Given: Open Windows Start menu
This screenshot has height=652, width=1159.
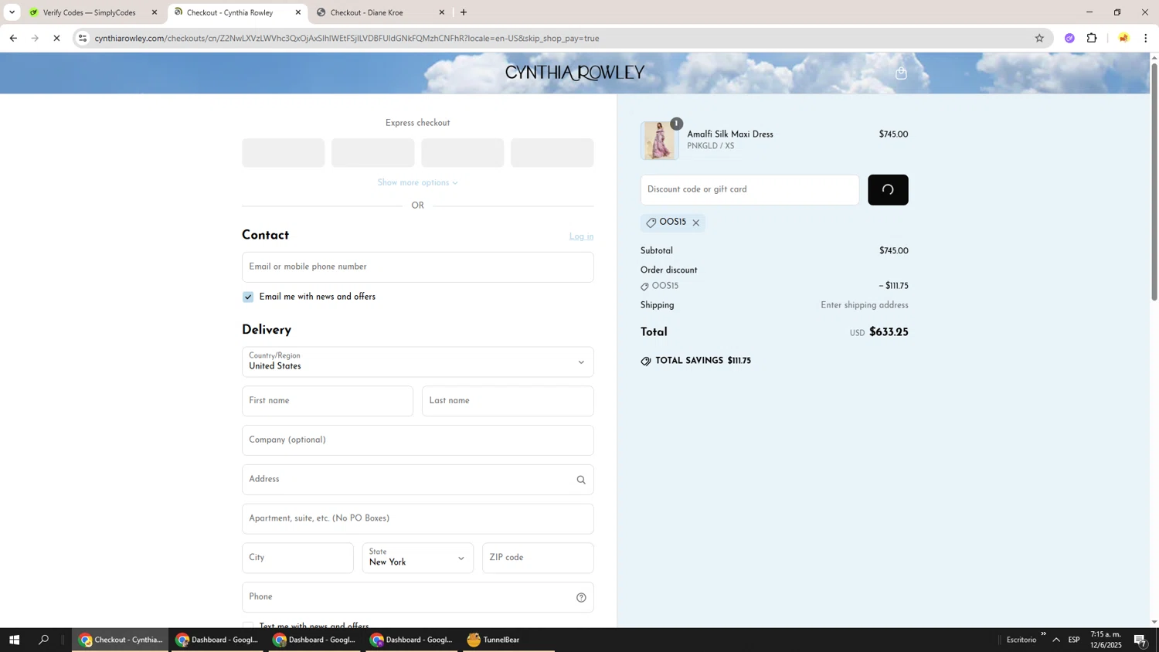Looking at the screenshot, I should pos(14,640).
